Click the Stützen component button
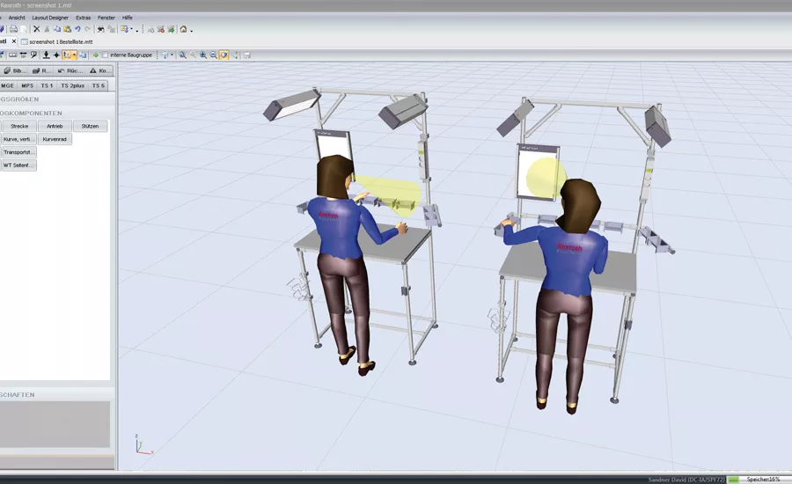792x484 pixels. 90,127
